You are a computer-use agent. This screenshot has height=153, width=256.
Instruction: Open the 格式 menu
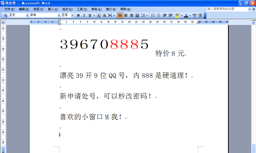point(67,9)
